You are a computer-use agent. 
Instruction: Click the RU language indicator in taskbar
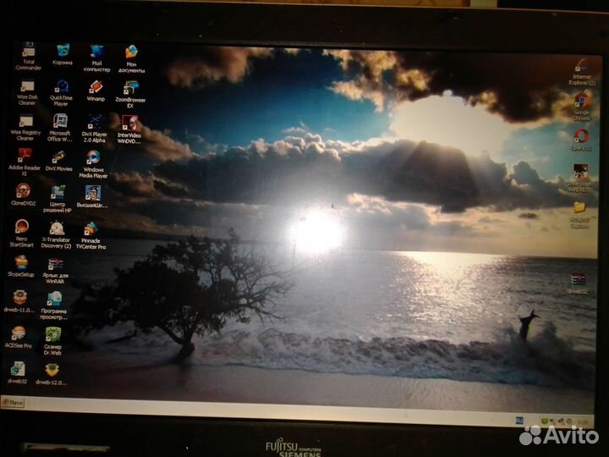(519, 421)
